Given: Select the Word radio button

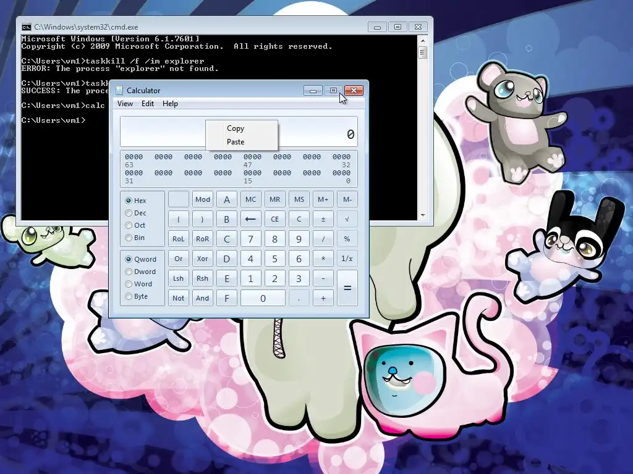Looking at the screenshot, I should pyautogui.click(x=129, y=284).
